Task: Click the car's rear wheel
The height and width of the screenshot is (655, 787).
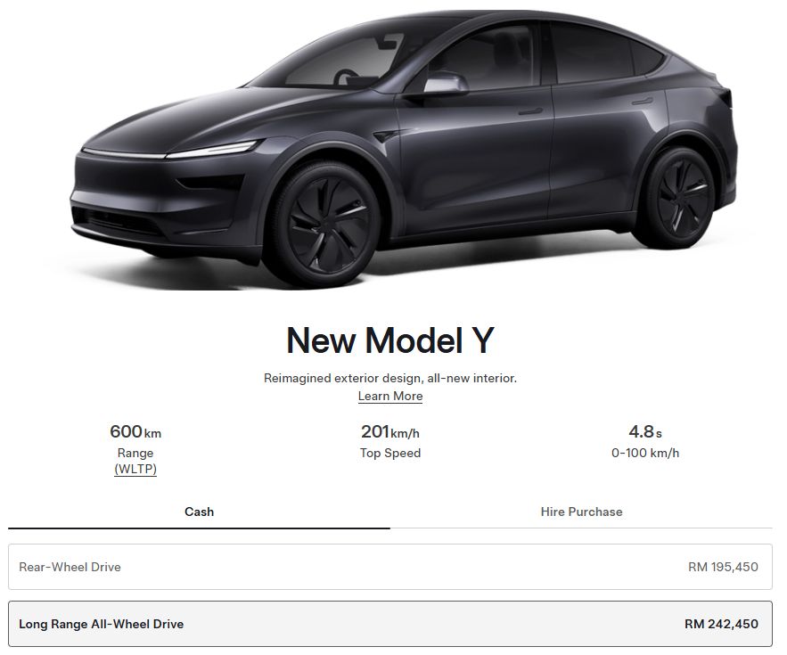Action: [x=681, y=198]
